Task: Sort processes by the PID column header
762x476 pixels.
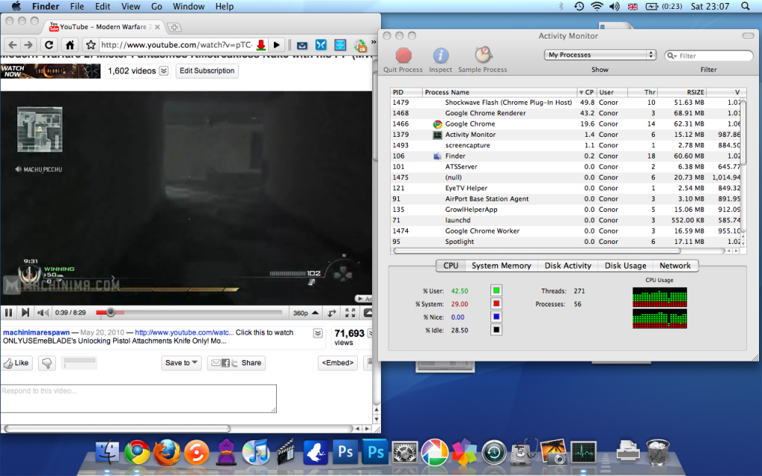Action: [406, 92]
